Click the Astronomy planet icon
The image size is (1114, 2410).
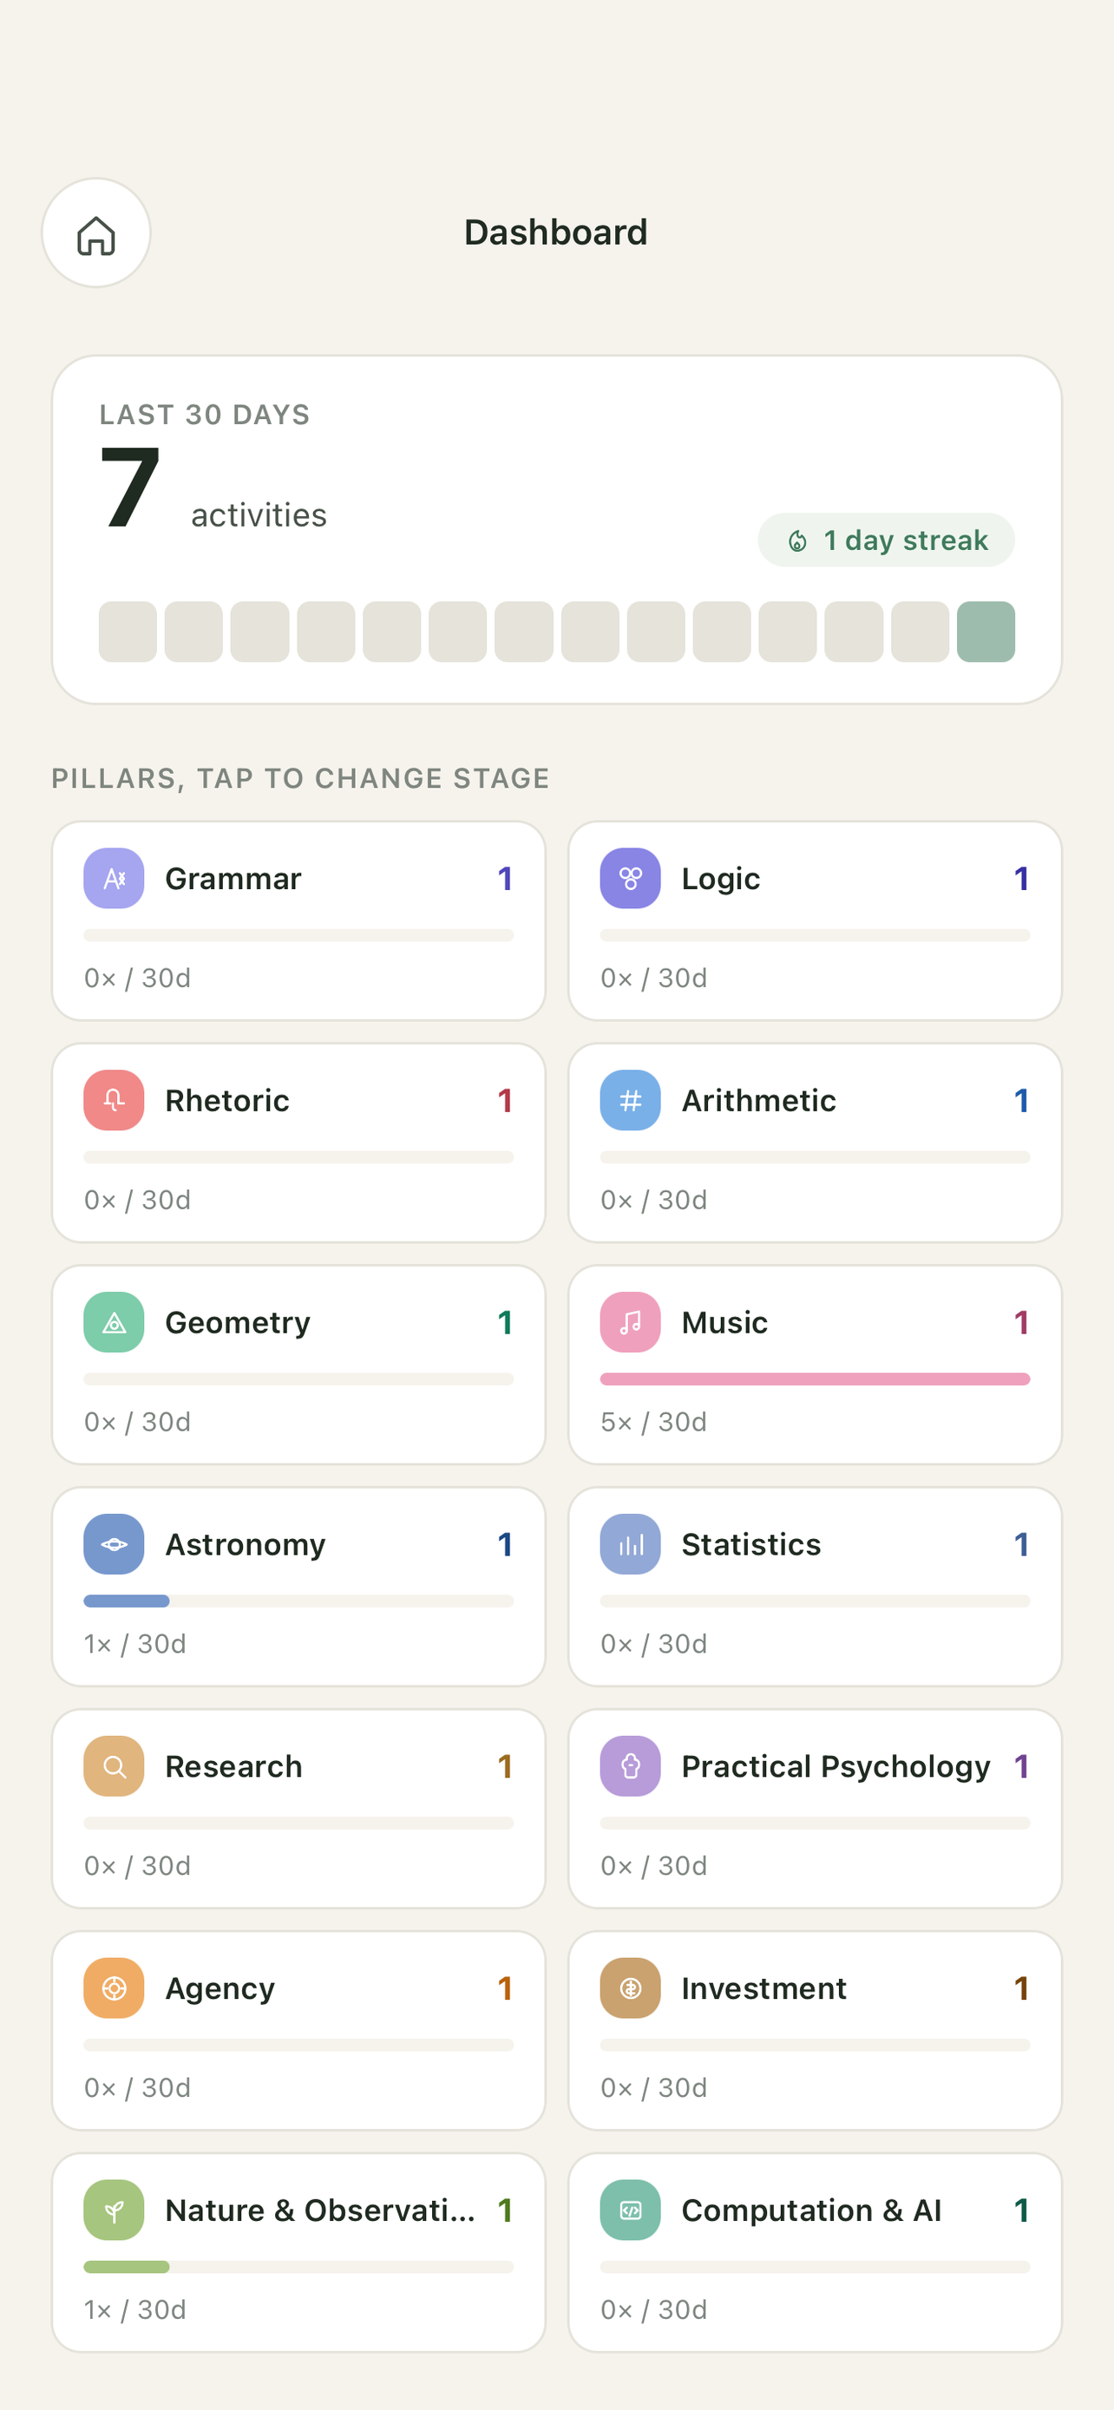(115, 1543)
